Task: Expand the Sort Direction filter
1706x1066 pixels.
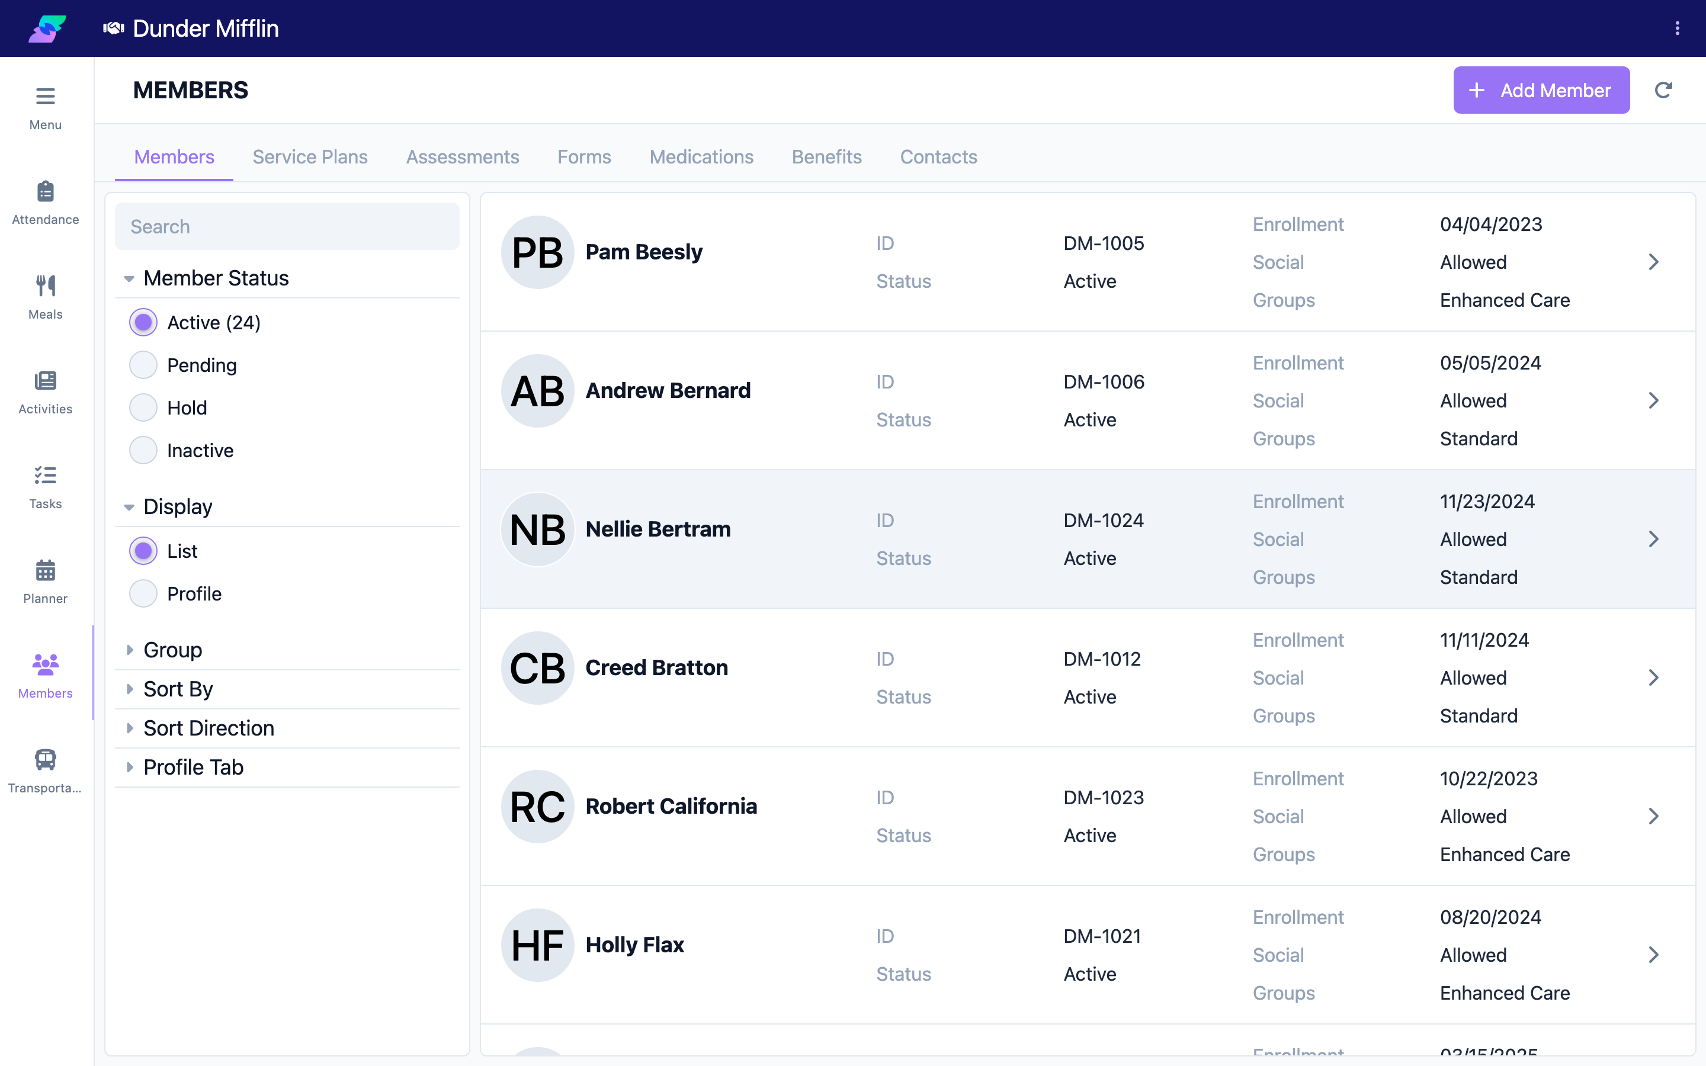Action: [287, 728]
